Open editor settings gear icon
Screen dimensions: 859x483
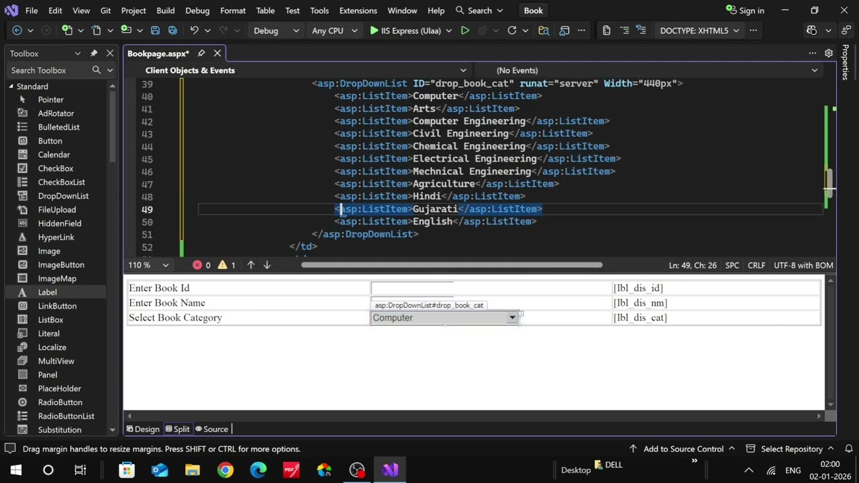pyautogui.click(x=829, y=53)
